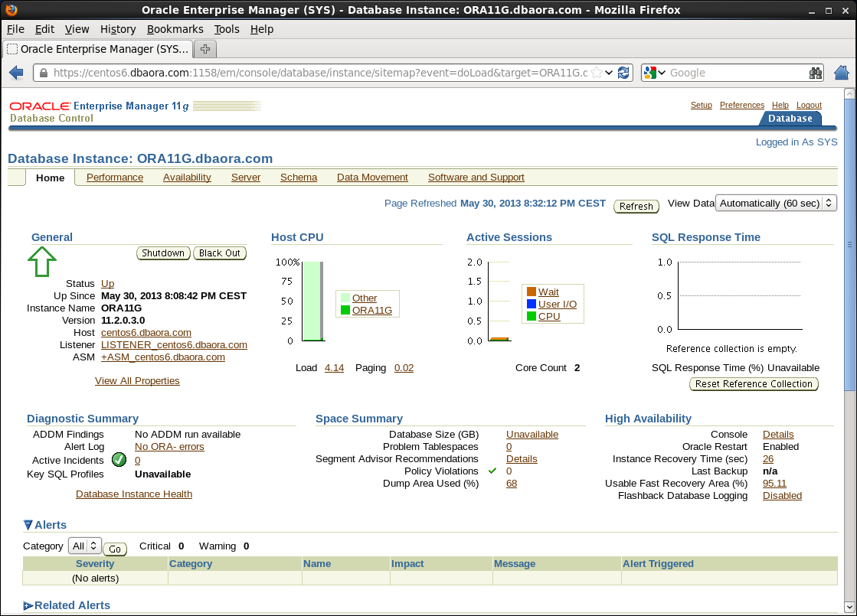Click in the Google search field
857x616 pixels.
pyautogui.click(x=737, y=73)
